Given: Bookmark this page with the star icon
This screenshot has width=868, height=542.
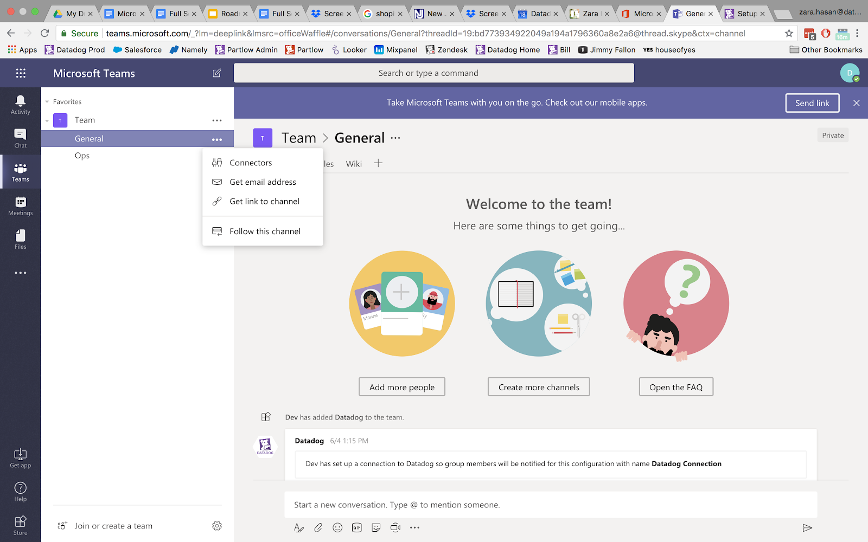Looking at the screenshot, I should (789, 33).
